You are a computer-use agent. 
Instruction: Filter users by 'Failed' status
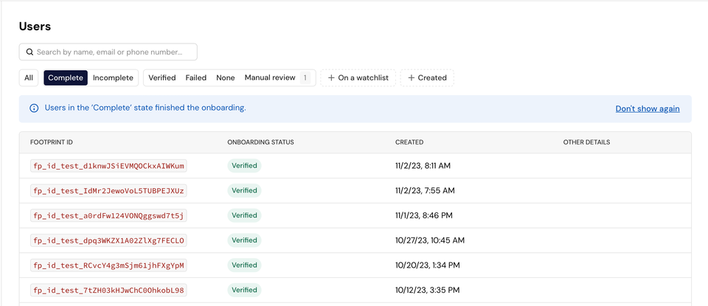pos(196,78)
